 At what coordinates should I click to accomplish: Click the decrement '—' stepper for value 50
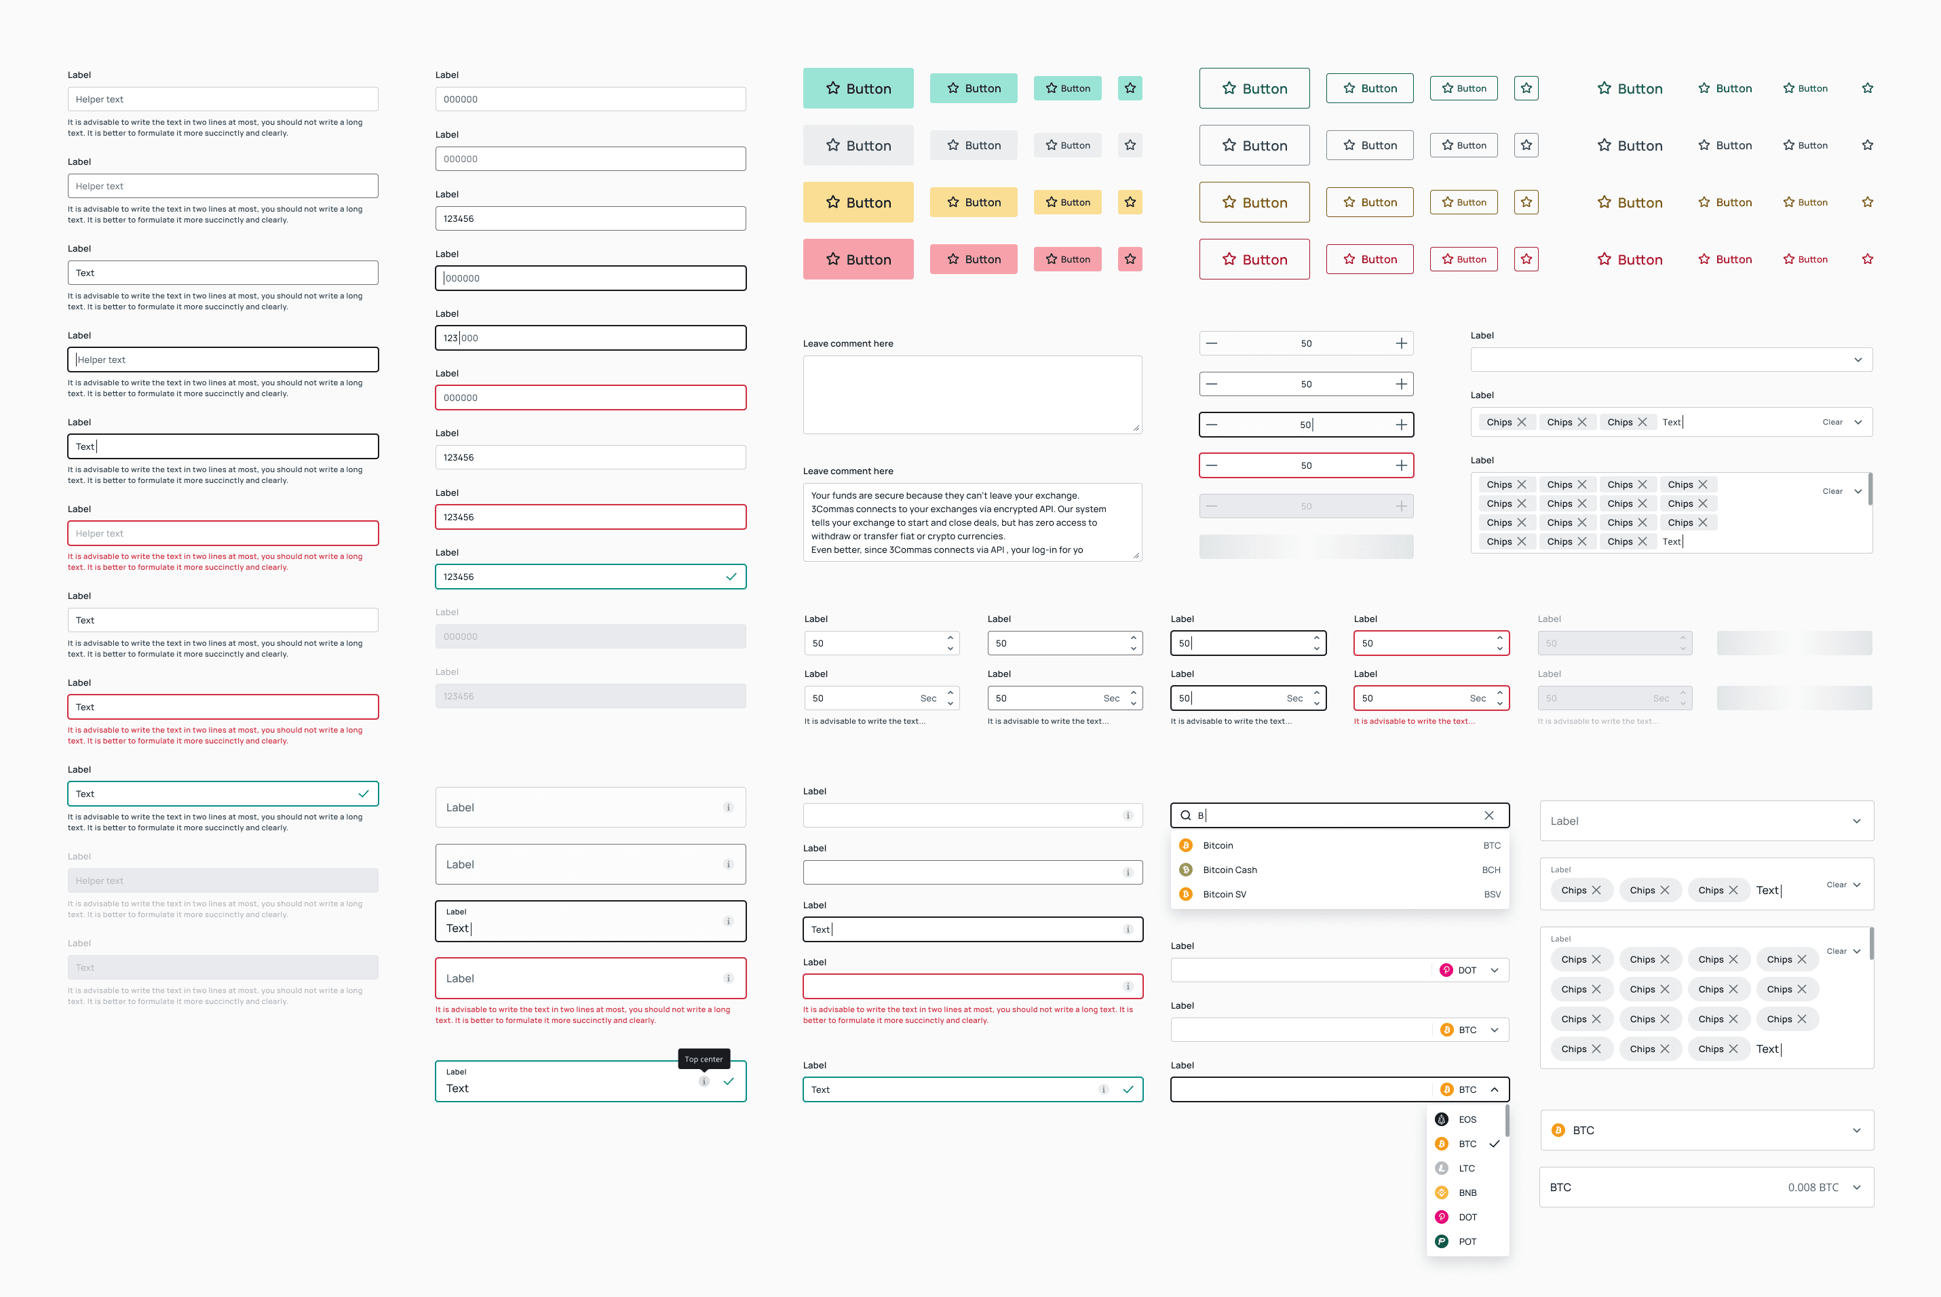pos(1212,343)
